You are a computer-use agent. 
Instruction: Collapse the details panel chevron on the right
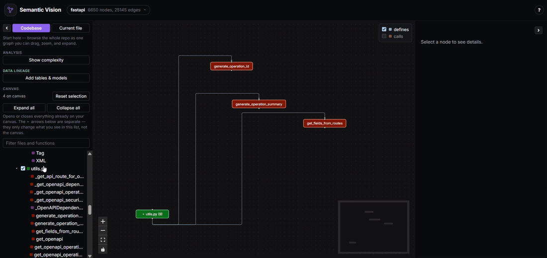pyautogui.click(x=538, y=30)
